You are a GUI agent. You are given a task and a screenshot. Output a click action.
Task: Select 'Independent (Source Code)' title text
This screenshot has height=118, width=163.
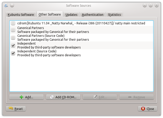[x=37, y=51]
